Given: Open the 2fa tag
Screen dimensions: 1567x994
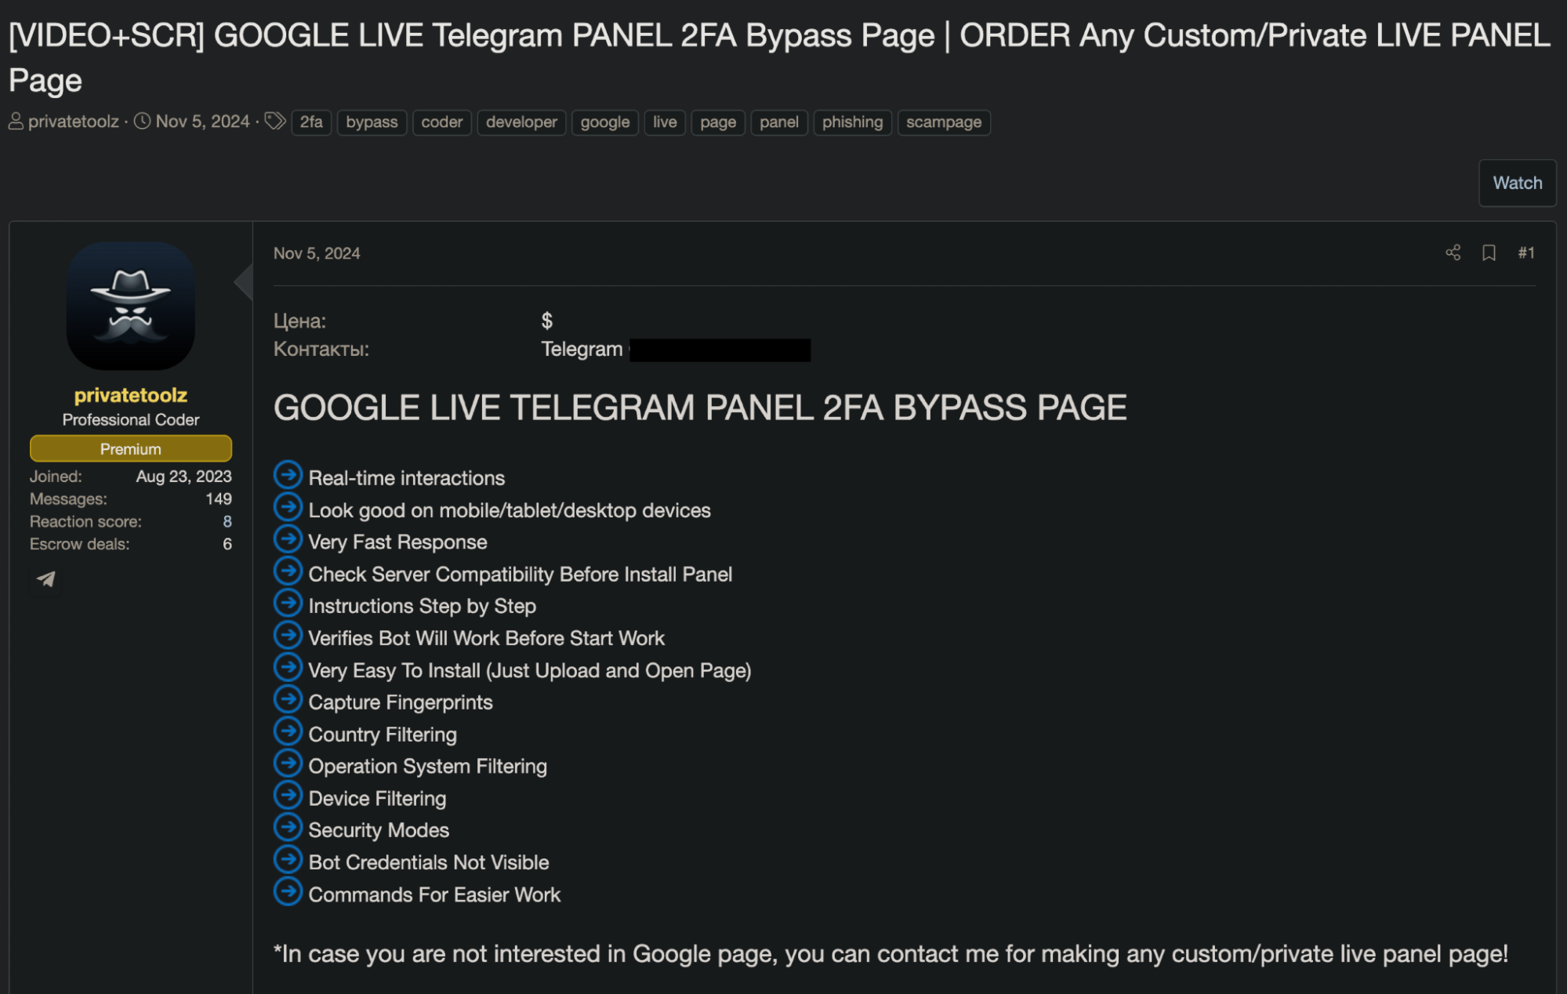Looking at the screenshot, I should point(311,122).
